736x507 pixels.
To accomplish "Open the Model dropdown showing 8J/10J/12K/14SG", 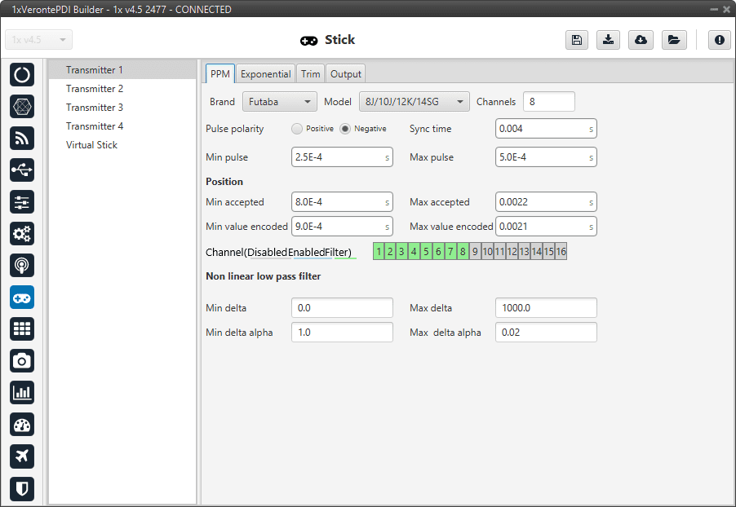I will pyautogui.click(x=415, y=102).
